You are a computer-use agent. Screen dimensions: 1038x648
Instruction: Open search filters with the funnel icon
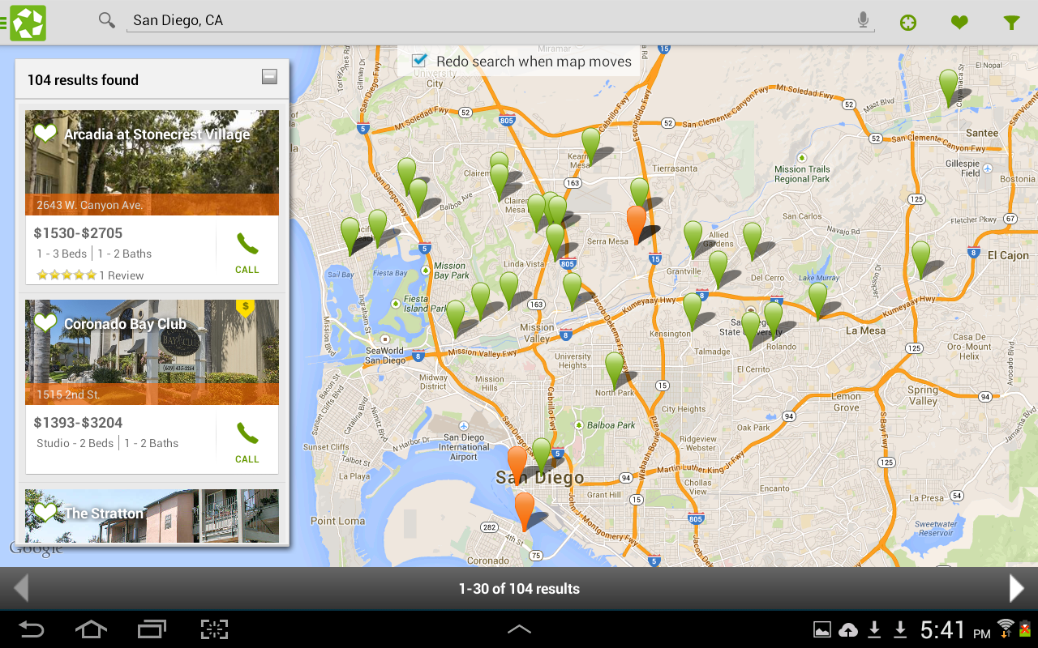pos(1011,22)
